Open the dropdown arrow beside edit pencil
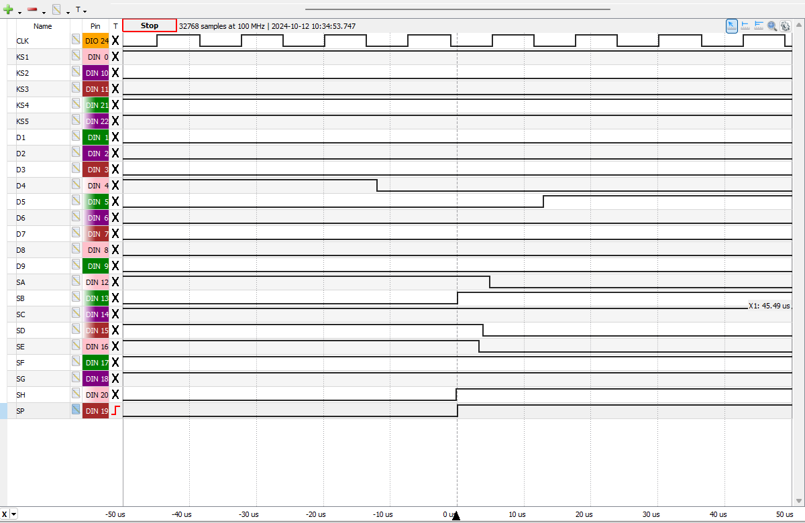Image resolution: width=805 pixels, height=523 pixels. coord(68,12)
